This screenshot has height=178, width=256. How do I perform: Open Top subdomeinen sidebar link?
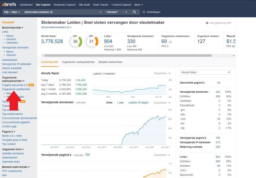[x=12, y=114]
